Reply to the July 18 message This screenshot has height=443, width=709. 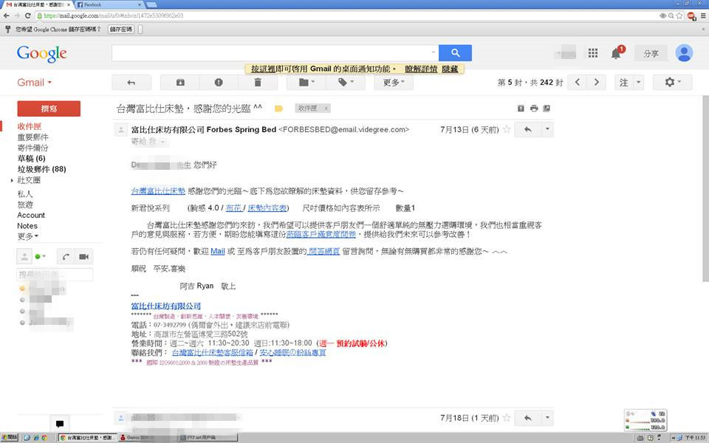(x=527, y=418)
